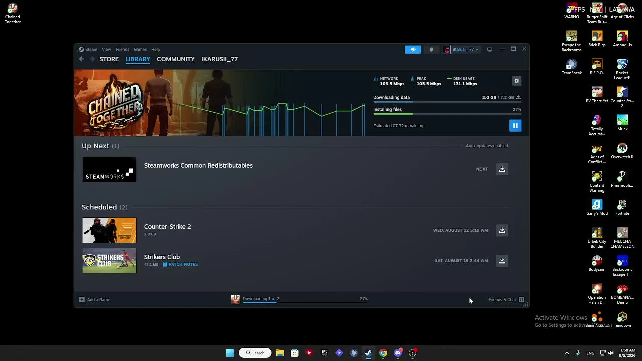642x361 pixels.
Task: Click the Steamworks Common Redistributables thumbnail
Action: click(x=109, y=169)
